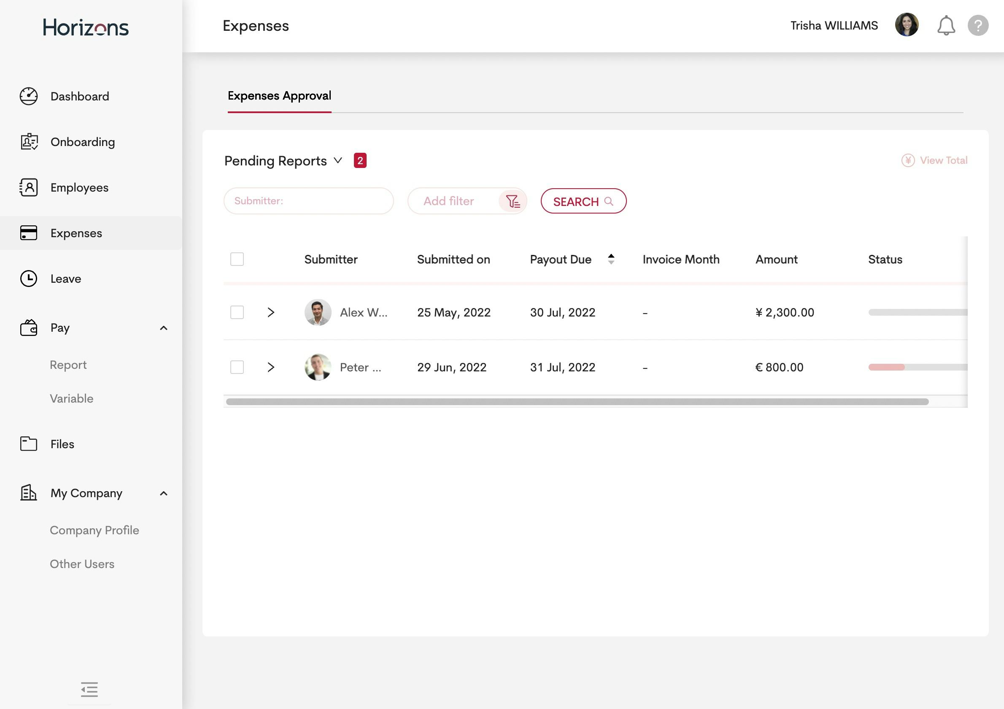
Task: Type in the Submitter input field
Action: 308,201
